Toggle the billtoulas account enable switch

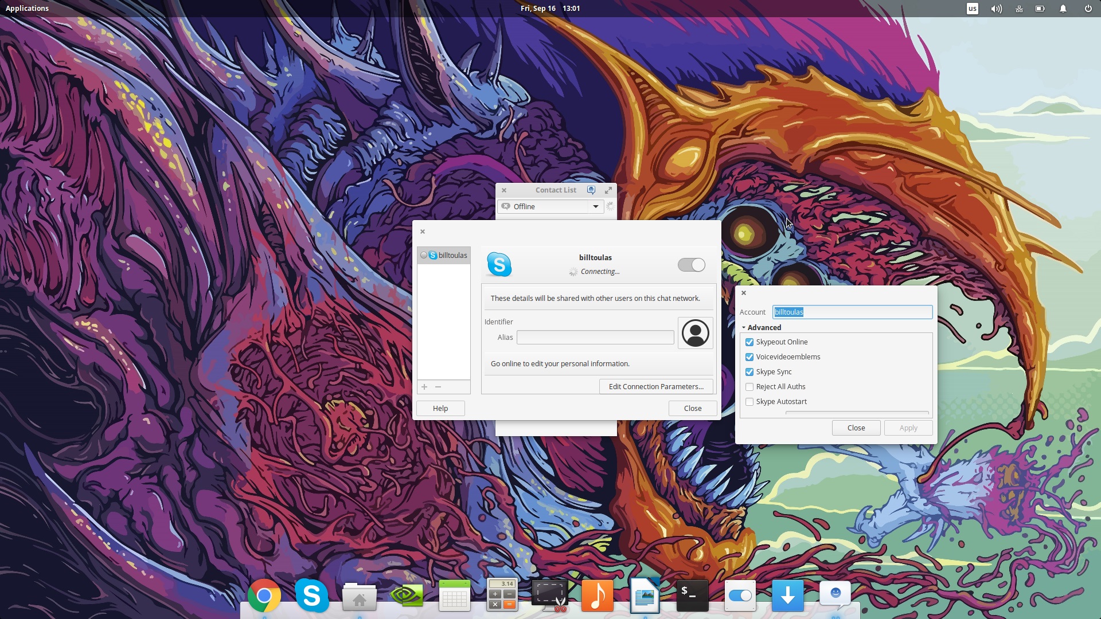[691, 265]
